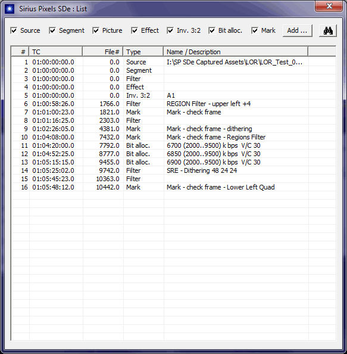347x354 pixels.
Task: Close the List window
Action: 329,6
